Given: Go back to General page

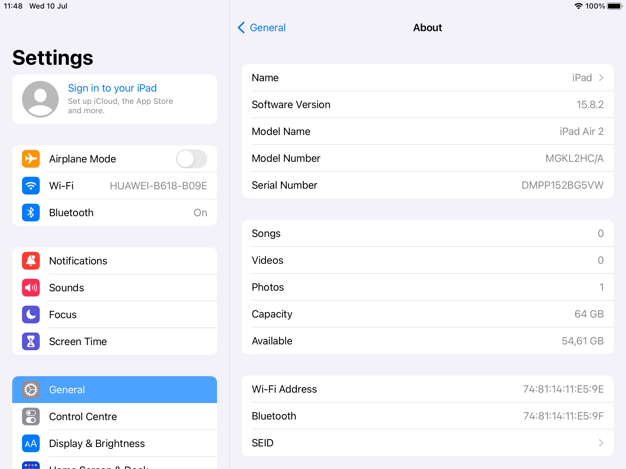Looking at the screenshot, I should coord(262,27).
